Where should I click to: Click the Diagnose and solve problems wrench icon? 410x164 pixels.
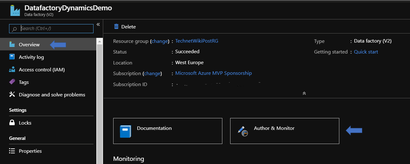(12, 95)
